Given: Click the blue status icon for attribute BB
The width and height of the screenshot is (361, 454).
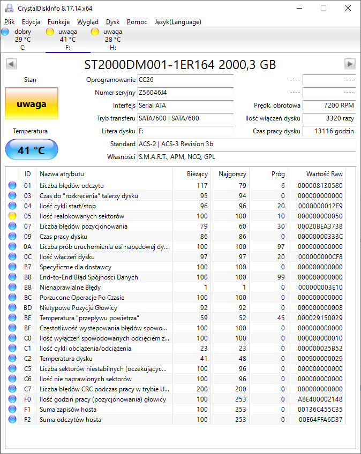Looking at the screenshot, I should 12,287.
